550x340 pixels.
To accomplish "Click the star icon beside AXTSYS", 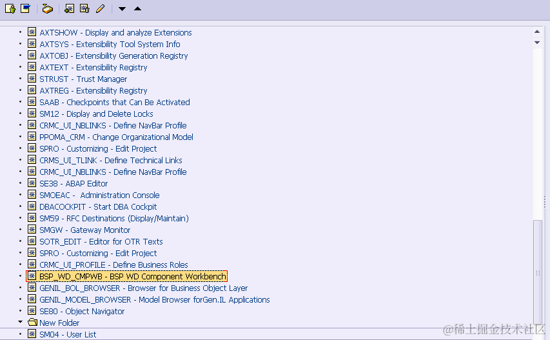I will (32, 44).
